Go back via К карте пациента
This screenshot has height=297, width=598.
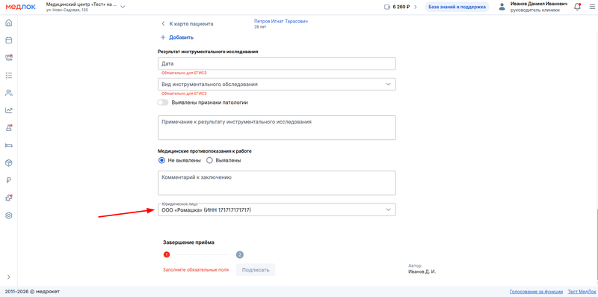click(188, 24)
